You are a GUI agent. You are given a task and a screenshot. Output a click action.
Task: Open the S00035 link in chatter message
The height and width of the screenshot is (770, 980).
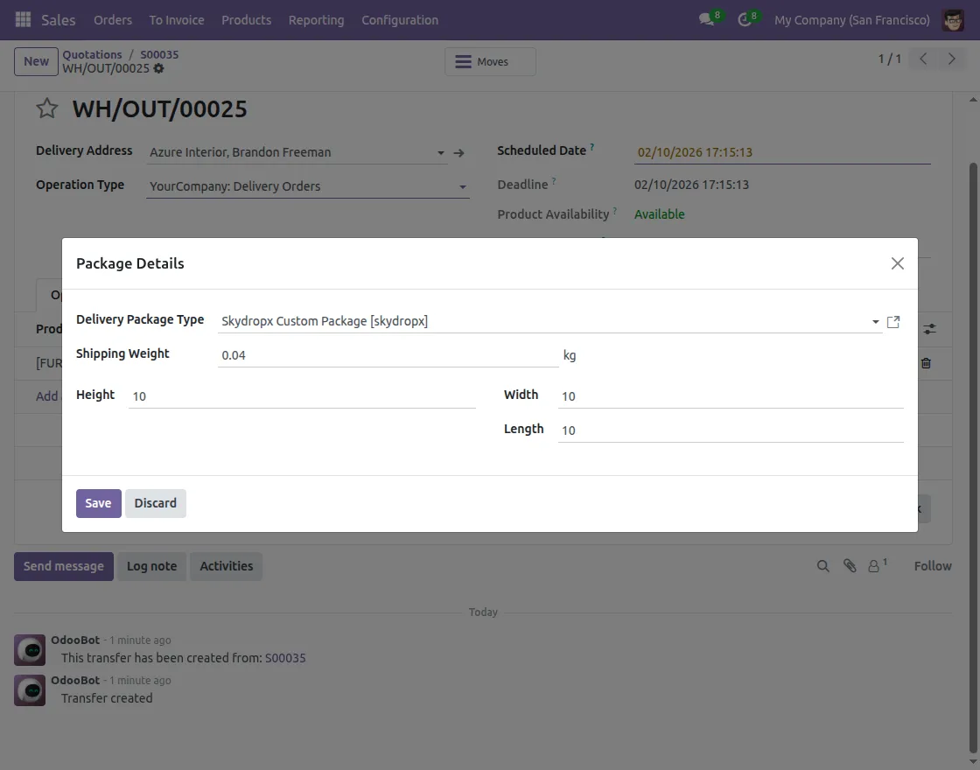[285, 658]
